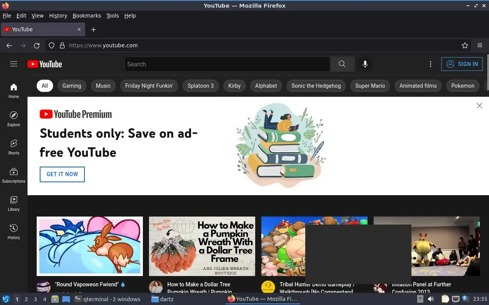489x305 pixels.
Task: Select the All filter chip
Action: (x=45, y=86)
